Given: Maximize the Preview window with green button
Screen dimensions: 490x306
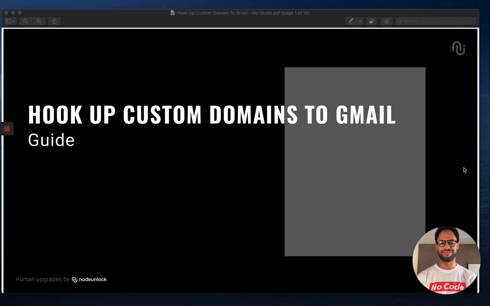Looking at the screenshot, I should 20,13.
